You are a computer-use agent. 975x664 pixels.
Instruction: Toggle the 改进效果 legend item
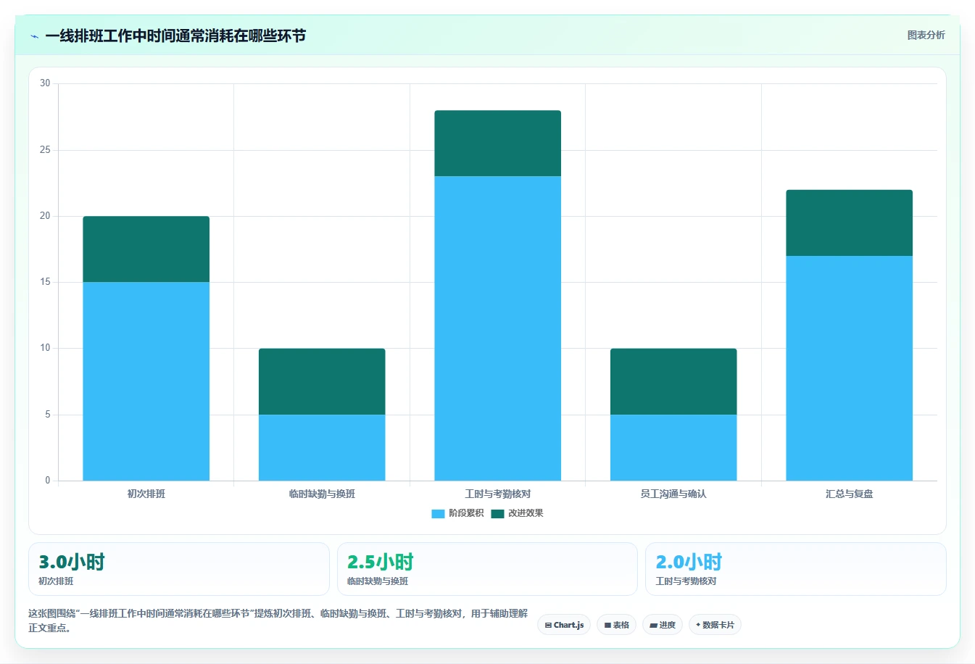click(x=517, y=513)
